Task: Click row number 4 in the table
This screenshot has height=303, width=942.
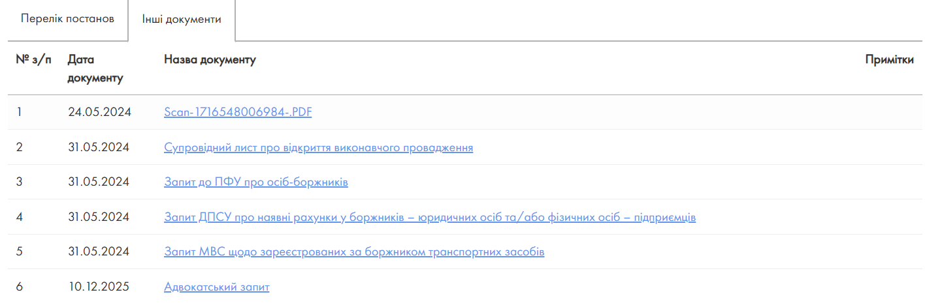Action: [20, 217]
